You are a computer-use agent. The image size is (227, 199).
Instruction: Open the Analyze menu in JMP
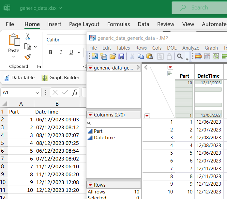pyautogui.click(x=190, y=48)
